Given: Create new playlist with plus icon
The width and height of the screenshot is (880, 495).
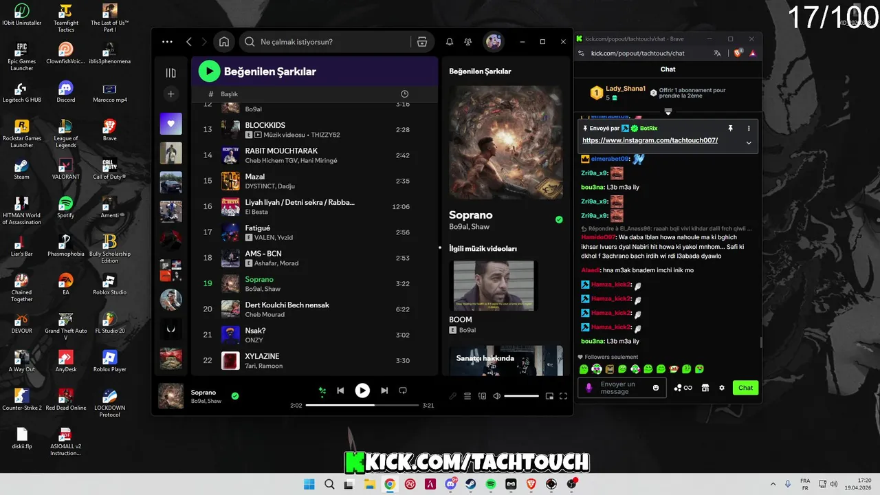Looking at the screenshot, I should click(x=171, y=93).
